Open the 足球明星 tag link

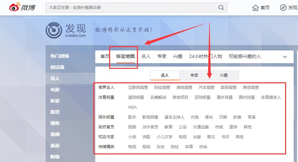click(x=203, y=97)
